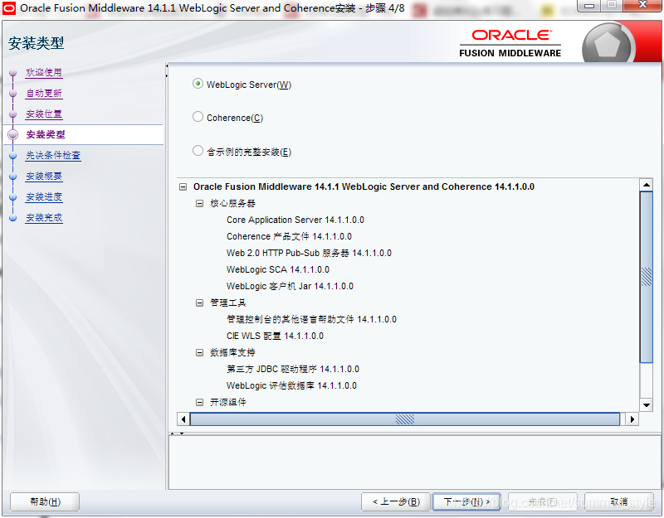Screen dimensions: 664x518
Task: Choose 含示例的完整安装(E) option
Action: click(198, 151)
